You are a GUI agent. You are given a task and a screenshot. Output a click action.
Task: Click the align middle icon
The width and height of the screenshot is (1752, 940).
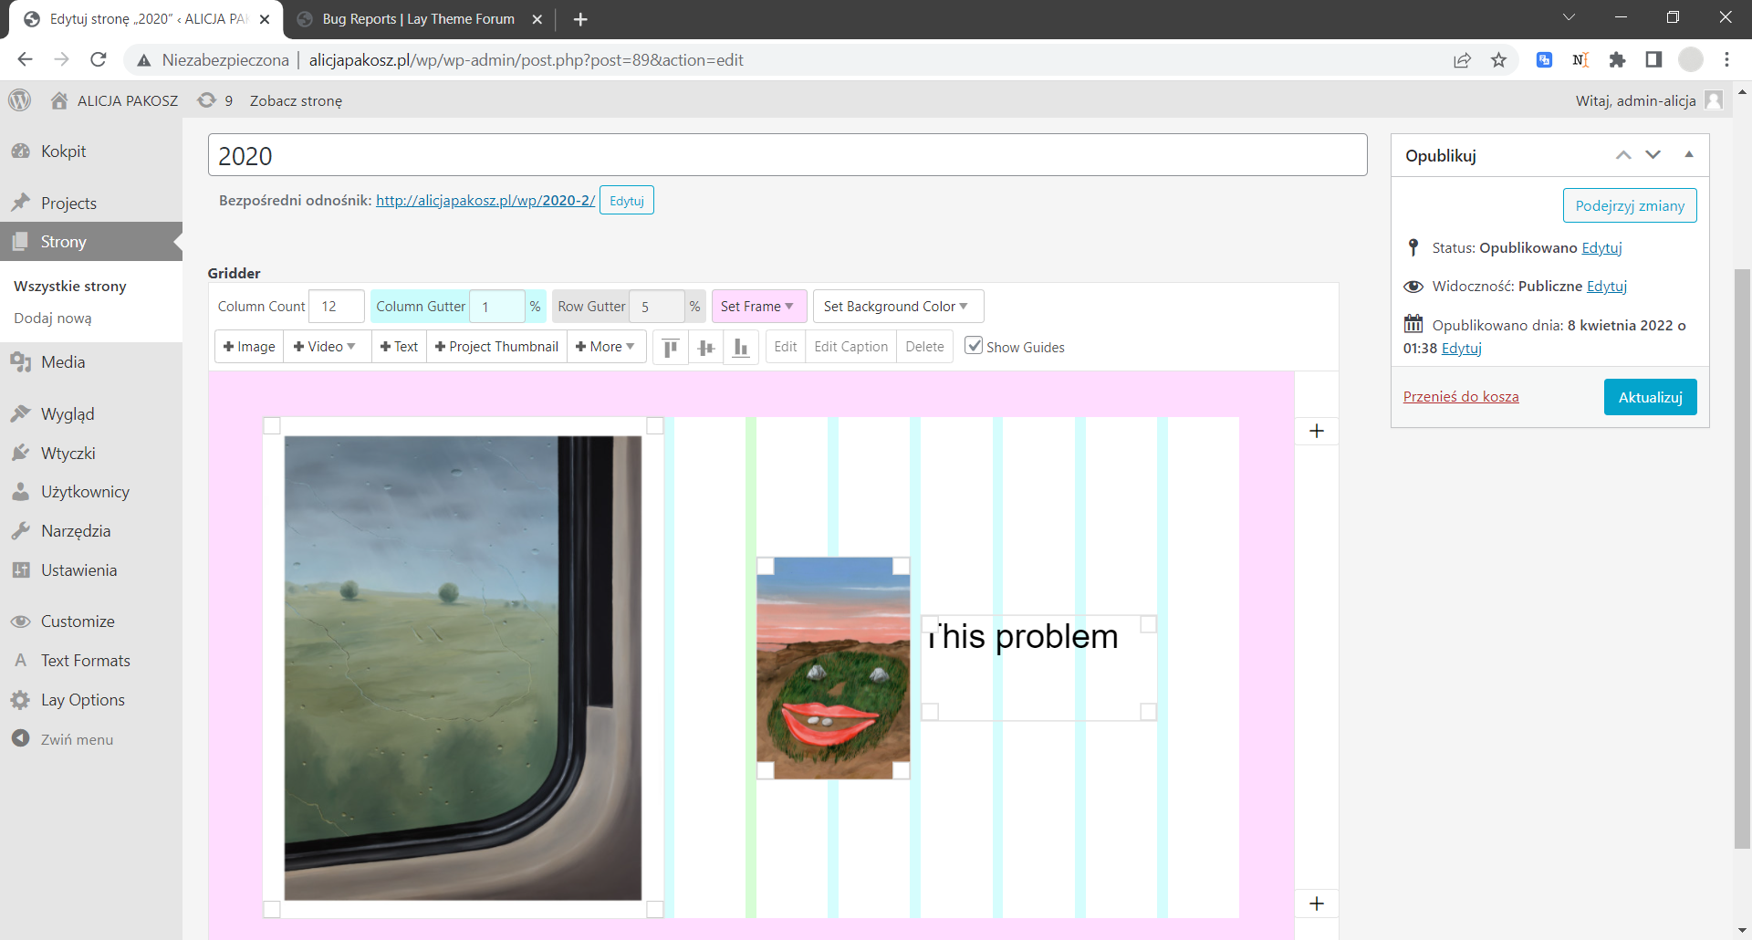[x=705, y=348]
